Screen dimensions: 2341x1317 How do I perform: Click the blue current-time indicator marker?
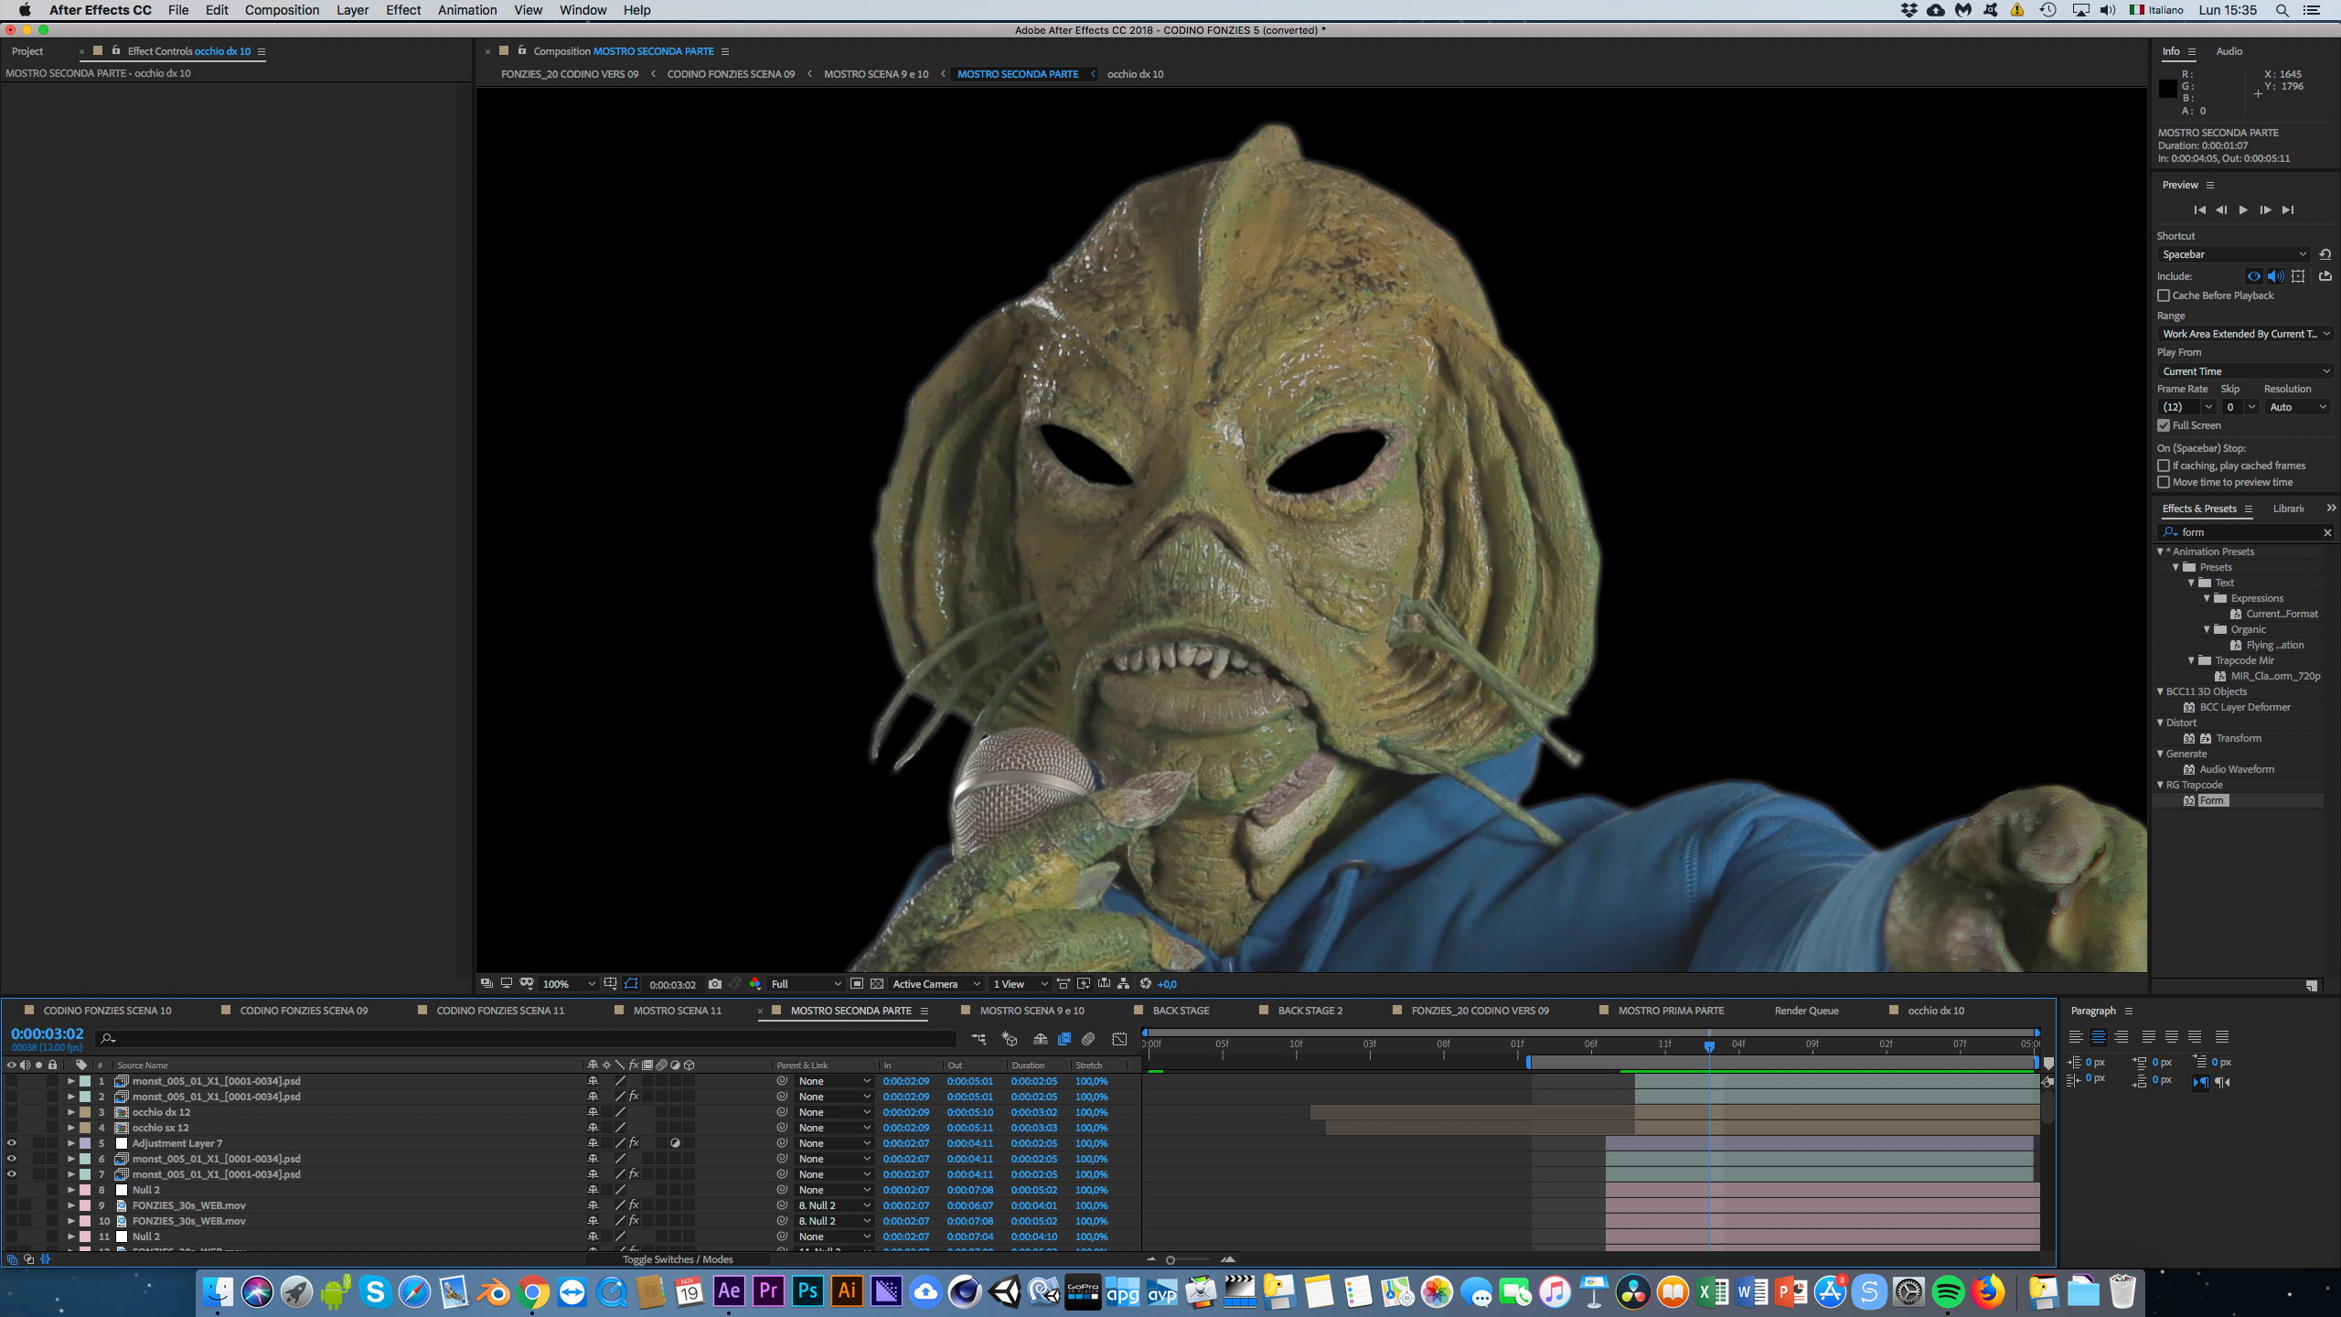click(1709, 1045)
